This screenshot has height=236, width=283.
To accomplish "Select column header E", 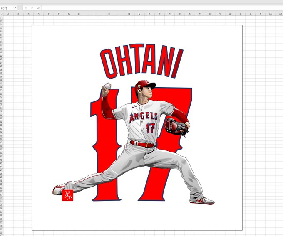I will [49, 14].
